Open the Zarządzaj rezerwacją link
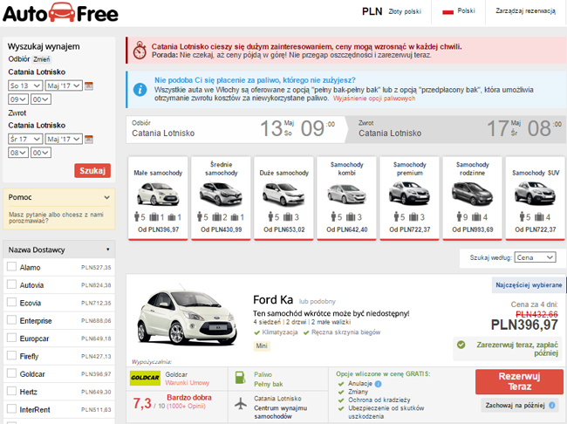567x424 pixels. [x=527, y=12]
